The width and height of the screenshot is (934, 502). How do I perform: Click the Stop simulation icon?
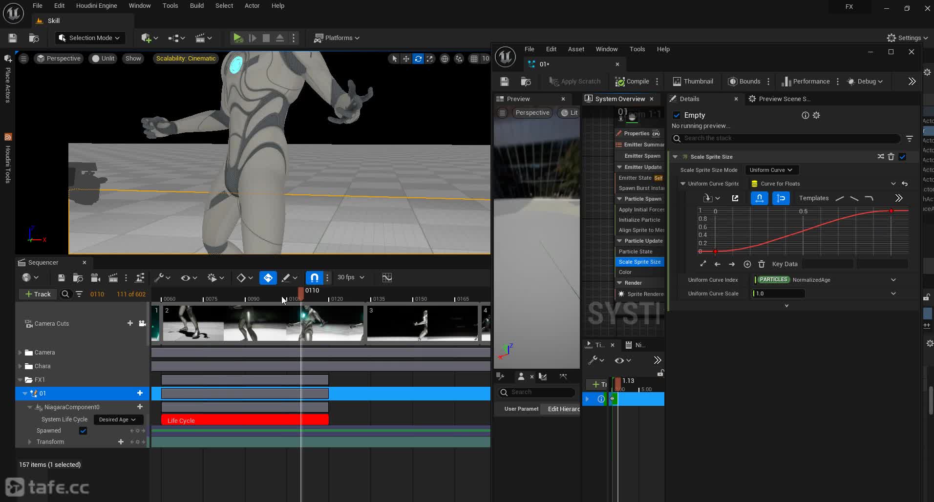click(x=266, y=38)
